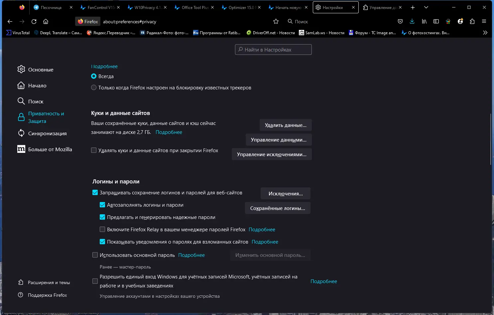This screenshot has height=315, width=494.
Task: Click the vertical page scrollbar
Action: [x=491, y=140]
